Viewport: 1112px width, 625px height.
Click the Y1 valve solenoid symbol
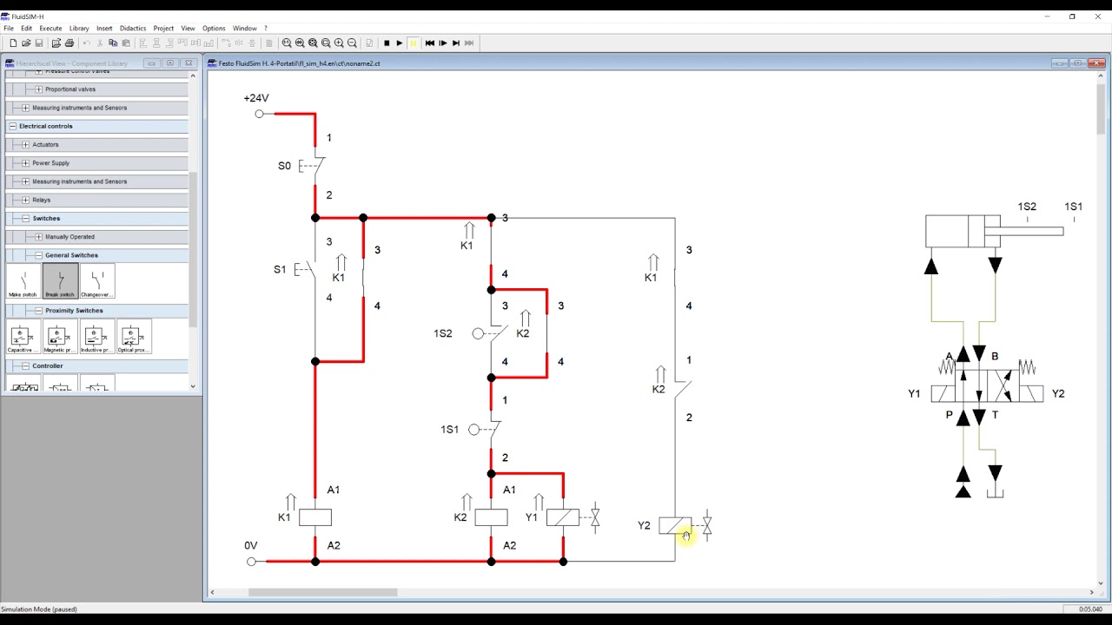click(563, 517)
